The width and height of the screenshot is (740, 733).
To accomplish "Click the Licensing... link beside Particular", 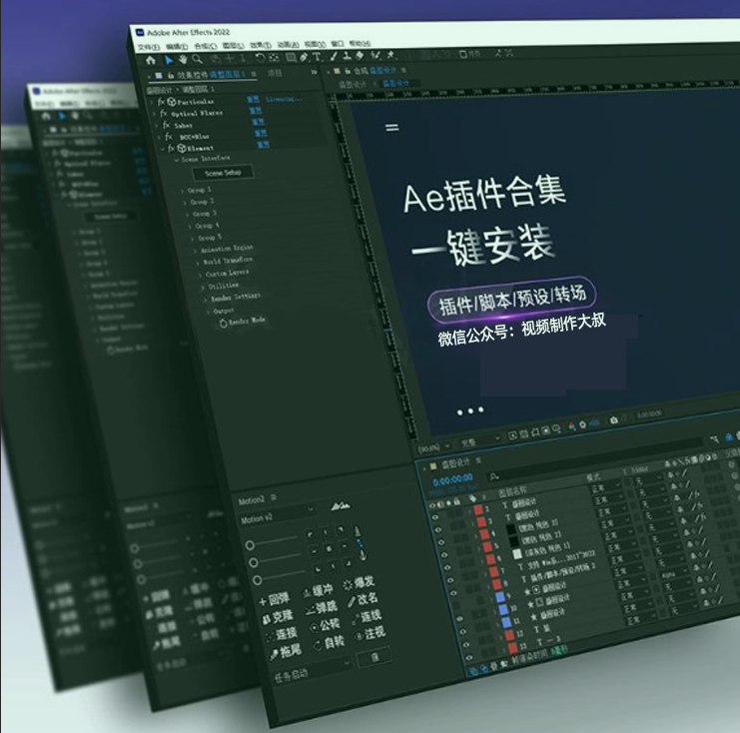I will [x=284, y=99].
